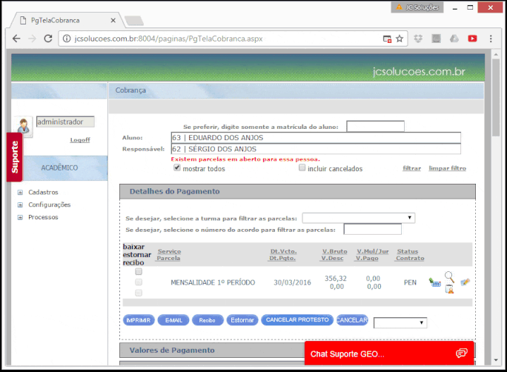
Task: Go back with the browser back arrow
Action: [16, 39]
